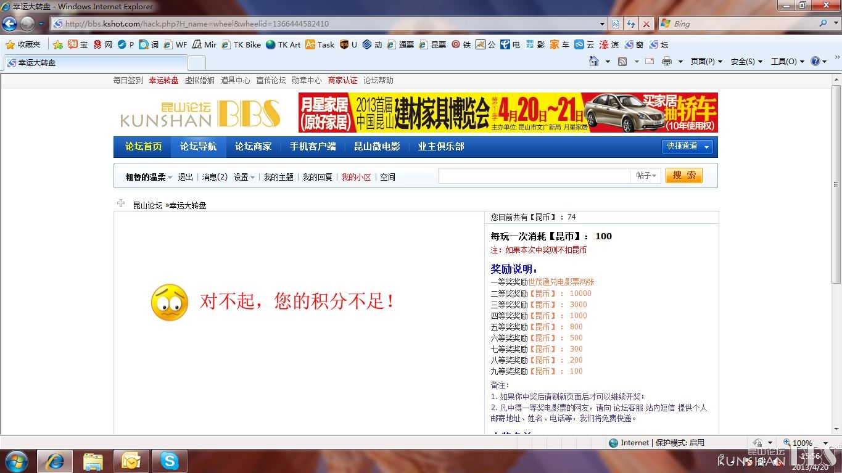Click the 道具中心 link

pos(235,80)
